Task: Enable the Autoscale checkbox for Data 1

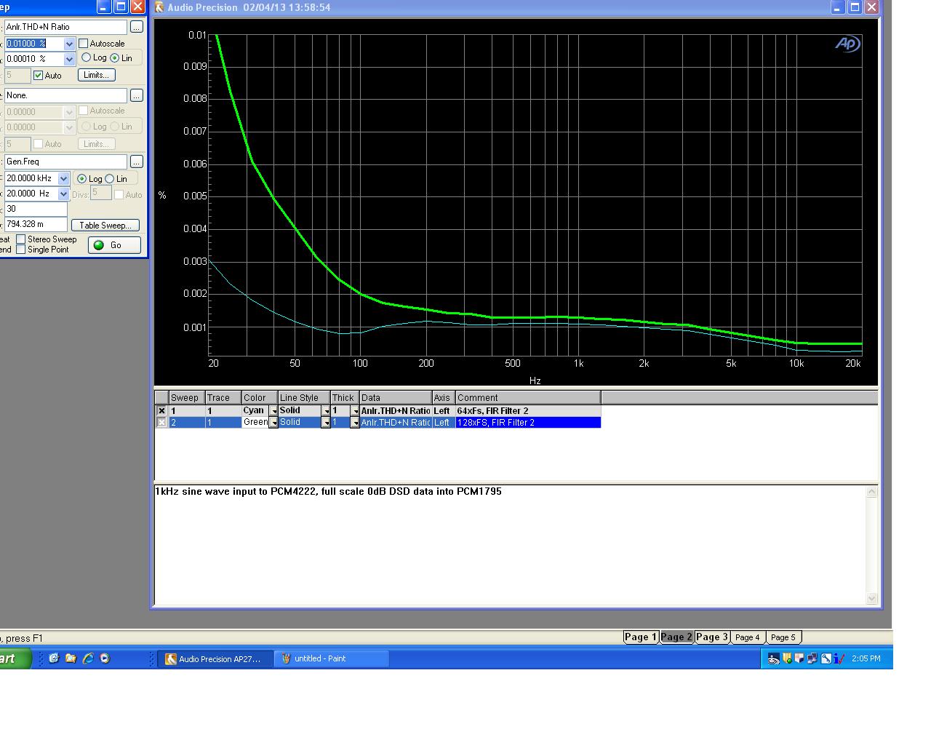Action: (83, 44)
